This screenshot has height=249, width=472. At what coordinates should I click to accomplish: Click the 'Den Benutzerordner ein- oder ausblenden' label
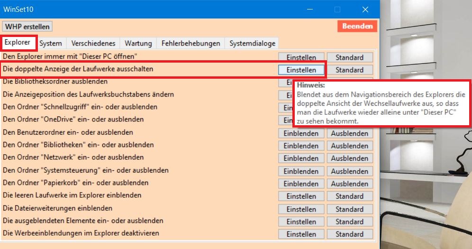coord(68,132)
